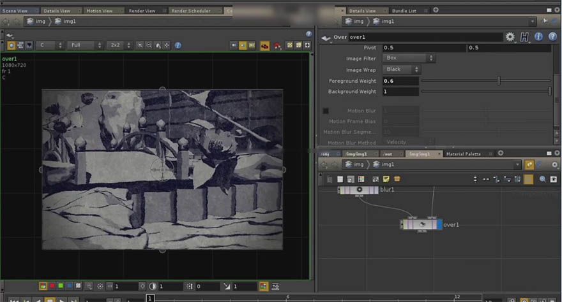Open the Image Filter Box dropdown
Screen dimensions: 562x302
click(x=409, y=58)
